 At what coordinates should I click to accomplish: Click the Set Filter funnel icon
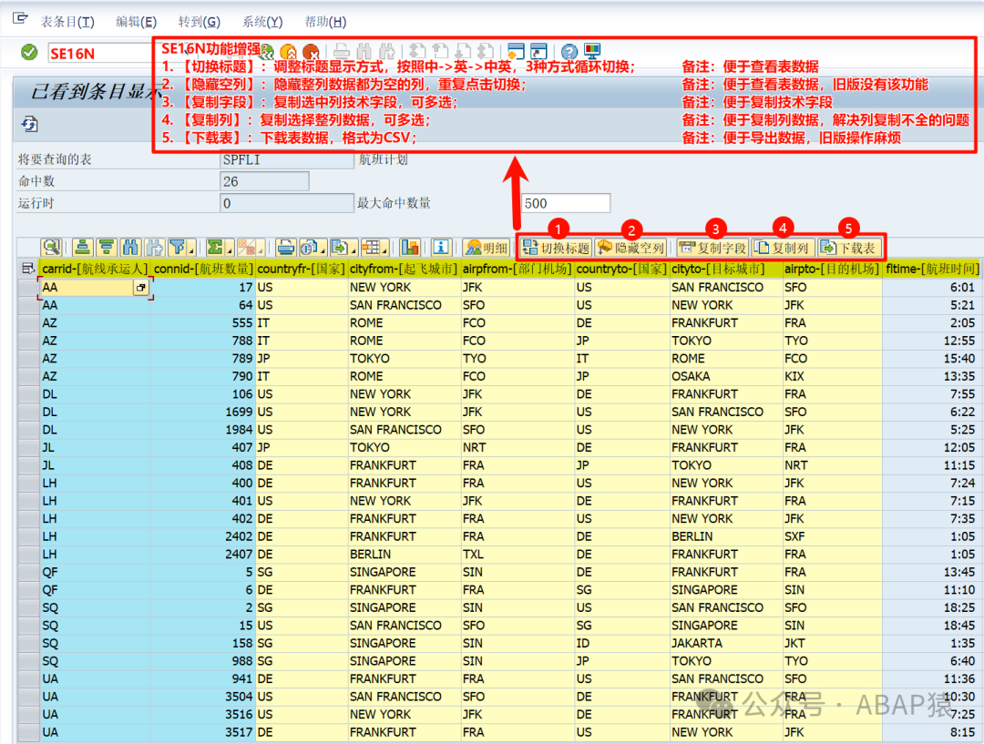pos(178,247)
